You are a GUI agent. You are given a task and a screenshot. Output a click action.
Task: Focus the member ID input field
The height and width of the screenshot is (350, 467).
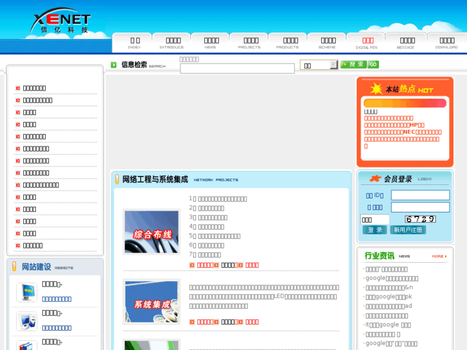click(x=420, y=195)
